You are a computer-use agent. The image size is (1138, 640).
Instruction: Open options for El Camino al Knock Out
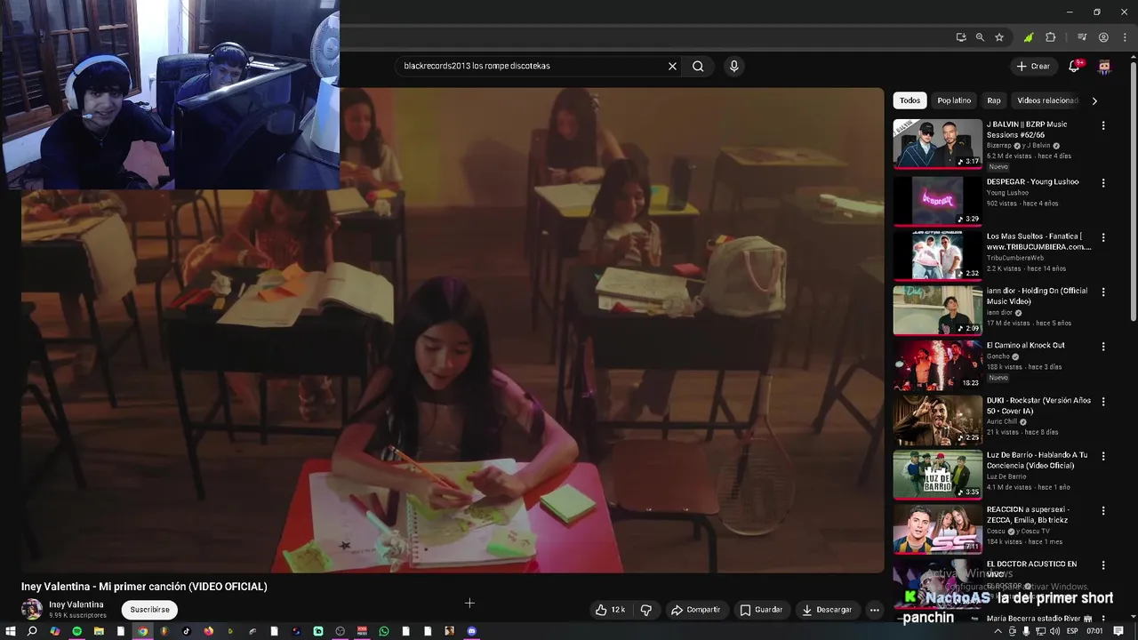tap(1103, 347)
